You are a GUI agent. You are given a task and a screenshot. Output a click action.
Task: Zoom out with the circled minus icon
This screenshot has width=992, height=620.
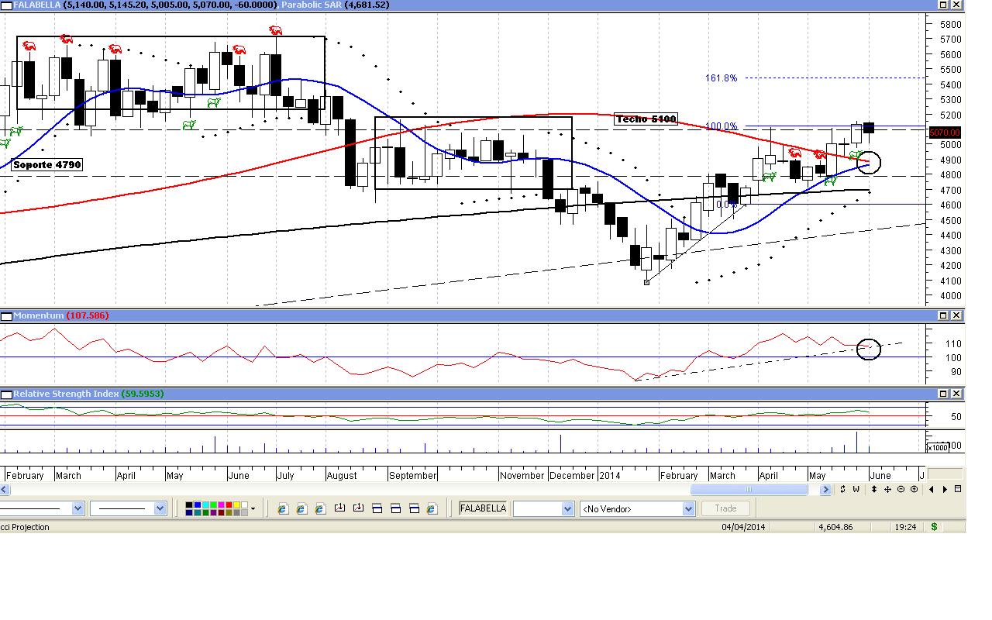901,489
